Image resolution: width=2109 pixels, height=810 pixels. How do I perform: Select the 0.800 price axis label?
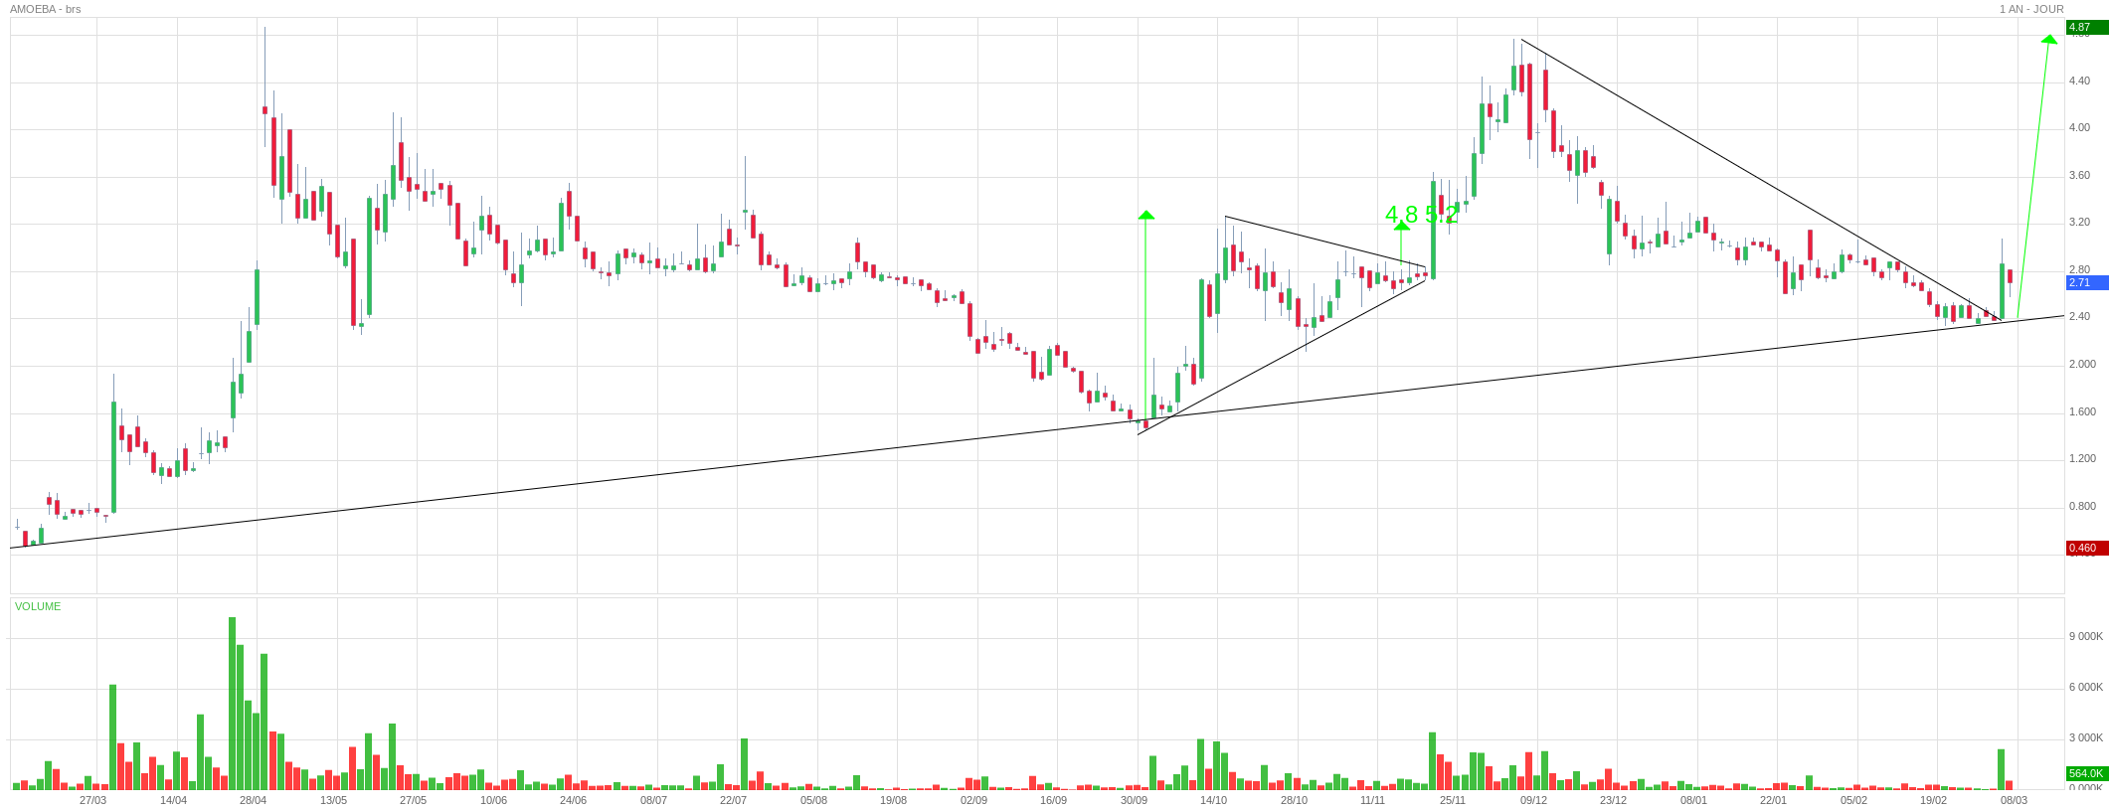point(2082,506)
